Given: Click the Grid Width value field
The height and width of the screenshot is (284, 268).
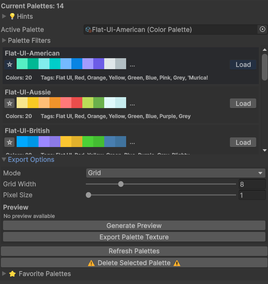Looking at the screenshot, I should (x=252, y=184).
